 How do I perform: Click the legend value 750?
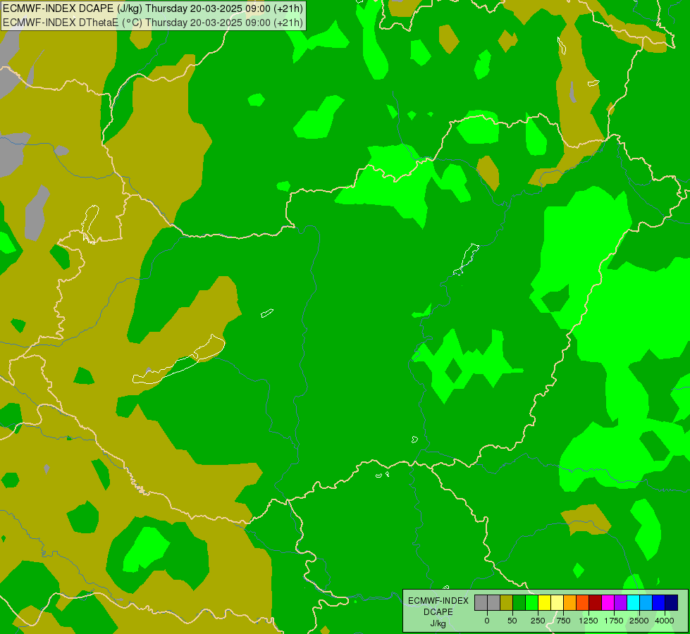[563, 621]
